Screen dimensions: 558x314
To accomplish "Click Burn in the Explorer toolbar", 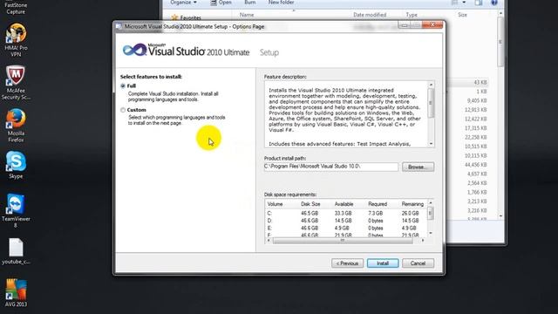I will pos(250,3).
